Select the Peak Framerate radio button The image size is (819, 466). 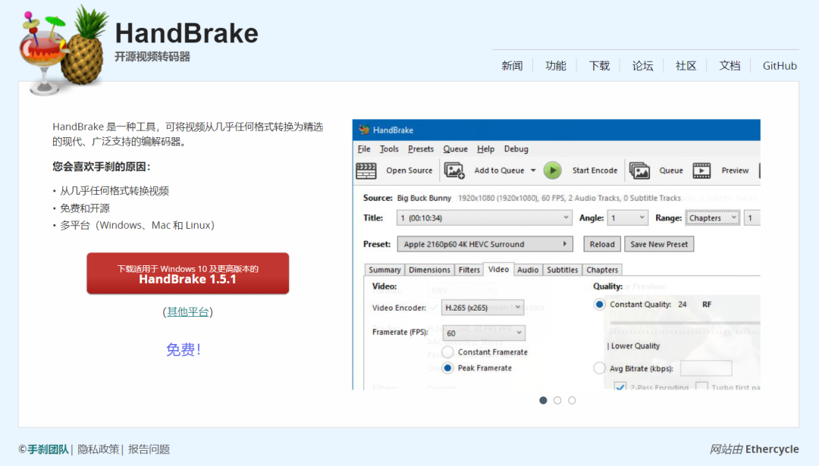coord(447,368)
